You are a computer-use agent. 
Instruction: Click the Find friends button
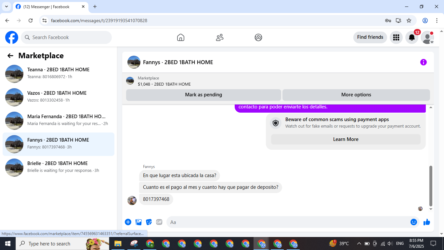point(370,37)
